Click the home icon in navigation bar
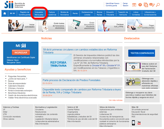Screen dimensions: 164x129 click(x=5, y=13)
